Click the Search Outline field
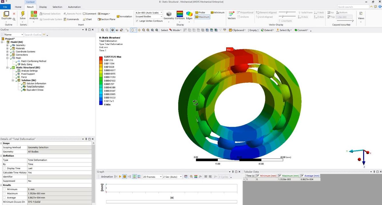This screenshot has height=205, width=382. 33,35
